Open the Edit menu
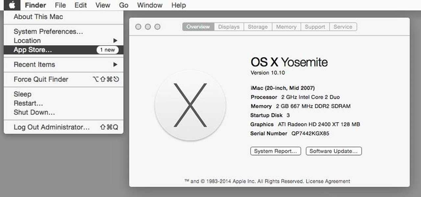Image resolution: width=421 pixels, height=197 pixels. (x=81, y=5)
